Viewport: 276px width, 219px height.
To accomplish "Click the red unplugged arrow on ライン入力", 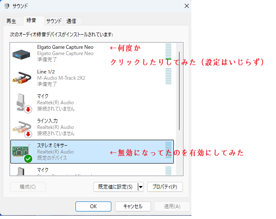I will click(x=28, y=134).
